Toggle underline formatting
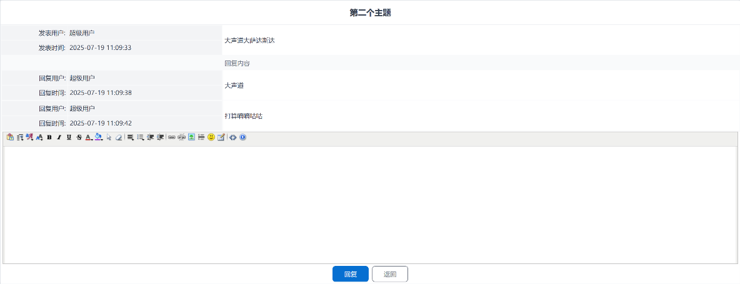740x284 pixels. click(x=69, y=137)
